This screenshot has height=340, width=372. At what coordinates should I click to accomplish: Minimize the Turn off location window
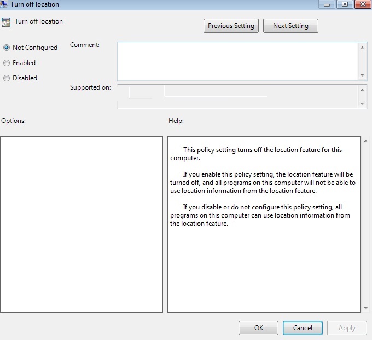pos(327,4)
